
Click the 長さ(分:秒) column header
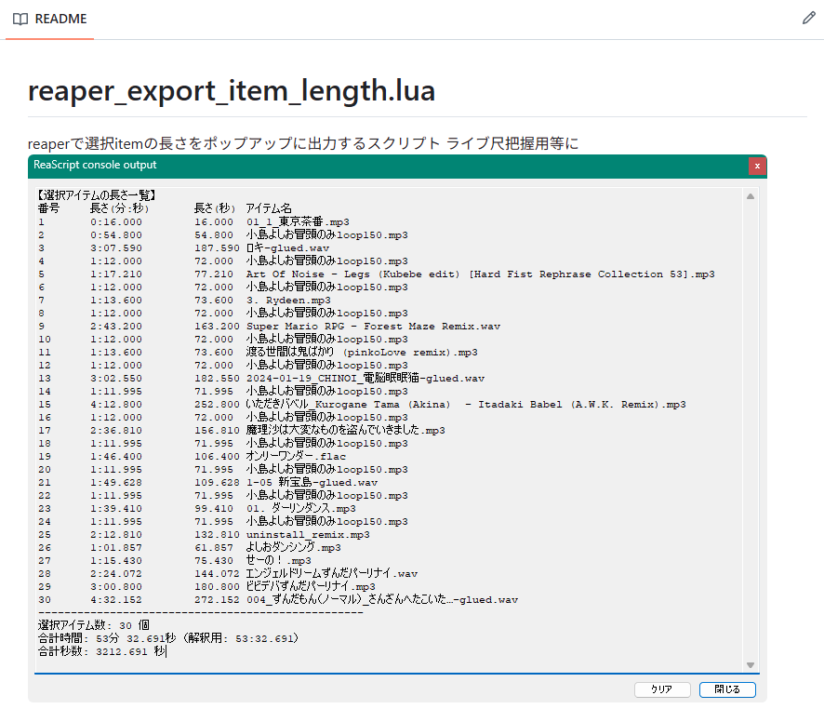point(119,208)
